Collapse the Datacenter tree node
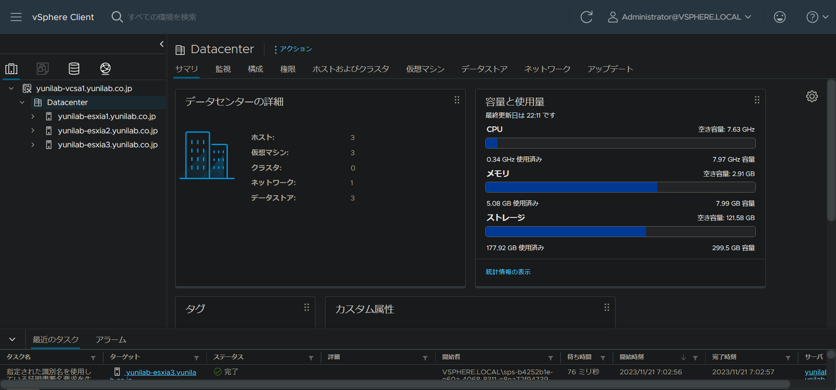836x390 pixels. click(x=22, y=102)
